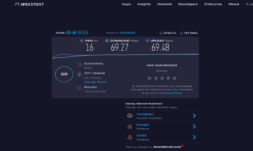
Task: Expand the Gmail issue chevron
Action: (x=194, y=137)
